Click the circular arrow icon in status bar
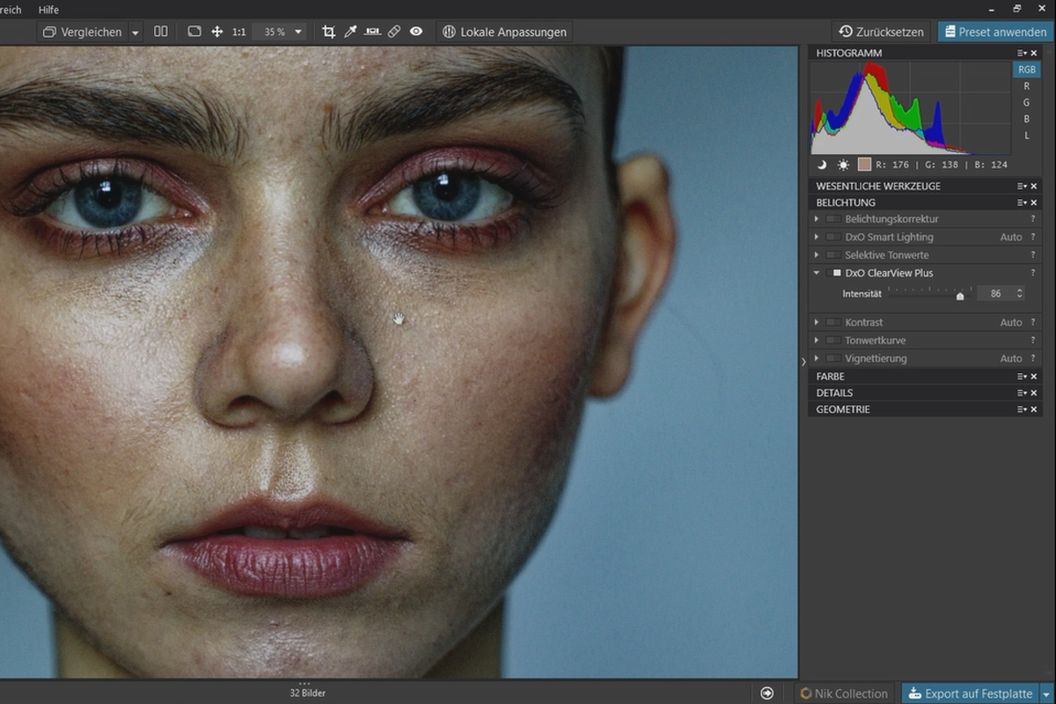The width and height of the screenshot is (1056, 704). (x=766, y=693)
